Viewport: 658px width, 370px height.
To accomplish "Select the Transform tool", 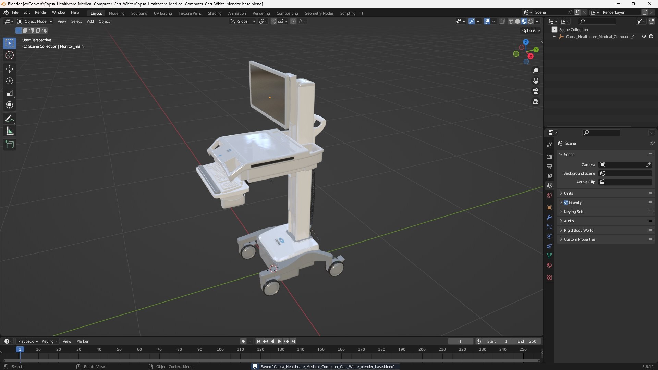I will (x=10, y=105).
